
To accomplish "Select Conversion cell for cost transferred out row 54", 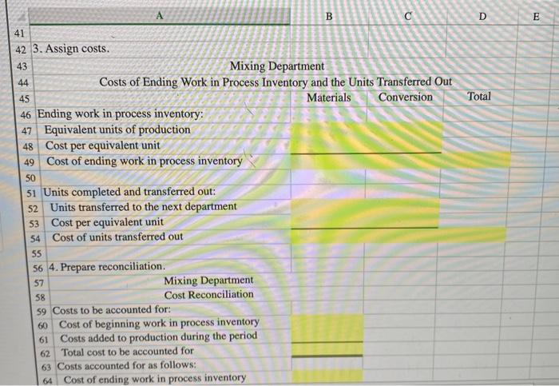I will 401,236.
